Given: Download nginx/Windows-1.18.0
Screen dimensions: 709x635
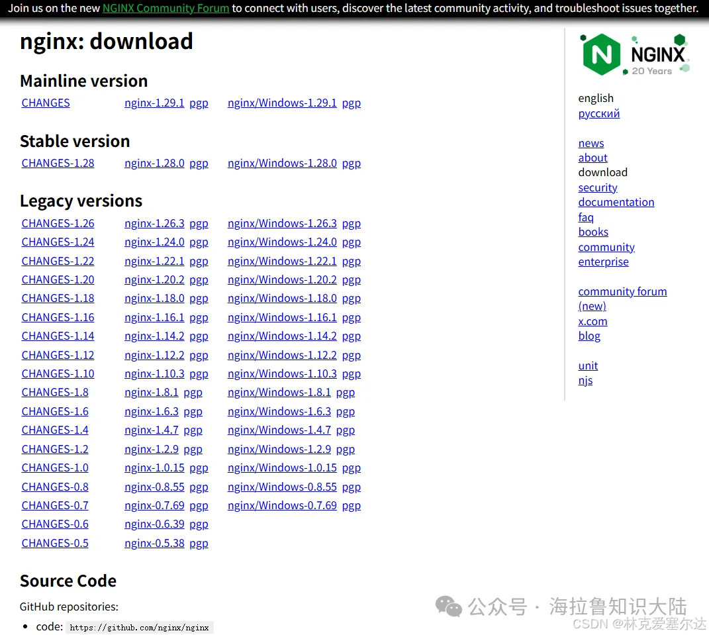Looking at the screenshot, I should click(282, 299).
